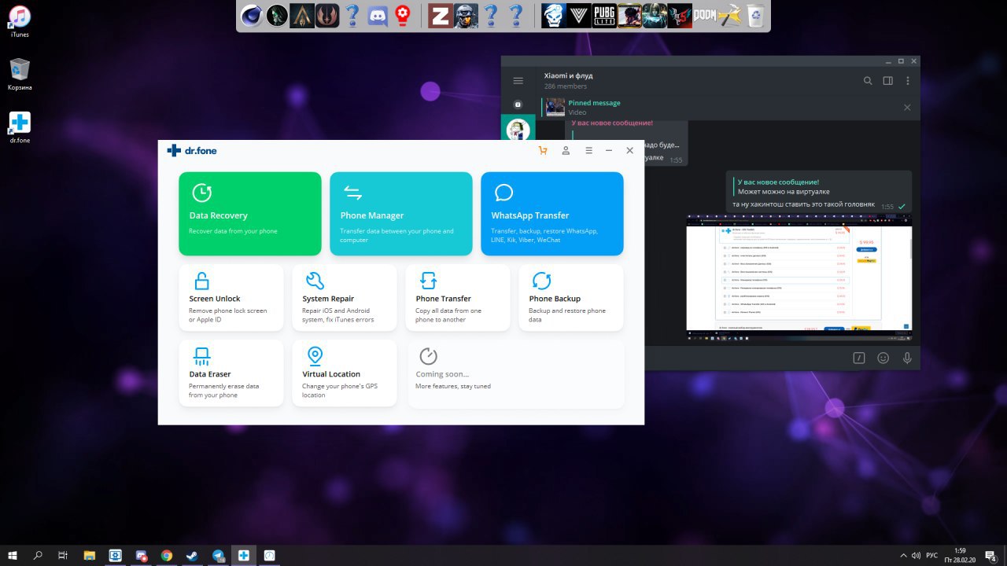
Task: Launch DOOM from the dock
Action: pyautogui.click(x=706, y=16)
